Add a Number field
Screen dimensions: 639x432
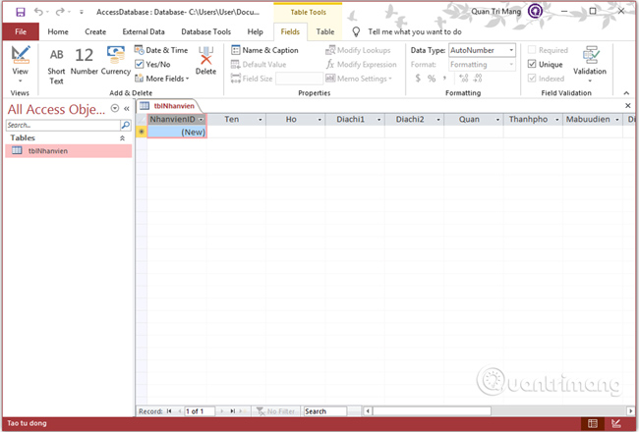85,61
